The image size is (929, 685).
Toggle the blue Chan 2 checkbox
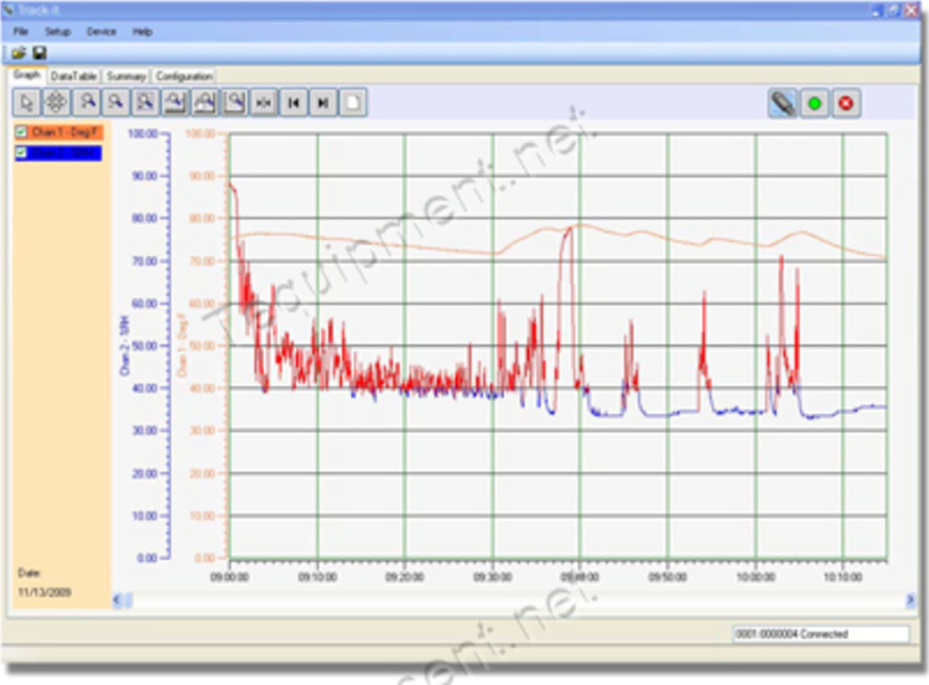(x=21, y=153)
